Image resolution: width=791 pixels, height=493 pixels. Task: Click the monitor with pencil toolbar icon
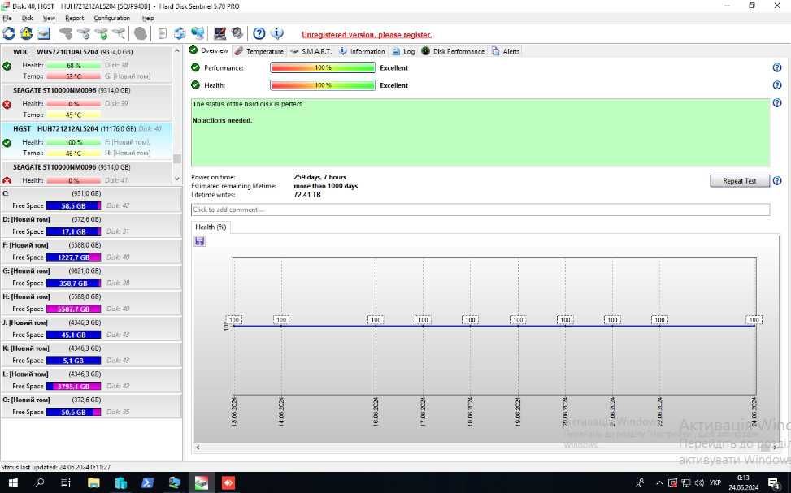(x=220, y=34)
